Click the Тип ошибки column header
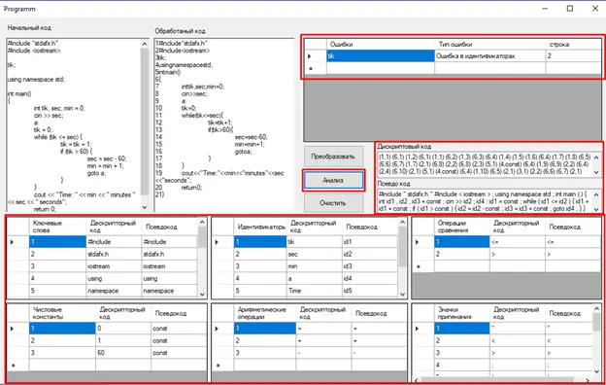606x385 pixels. 490,44
